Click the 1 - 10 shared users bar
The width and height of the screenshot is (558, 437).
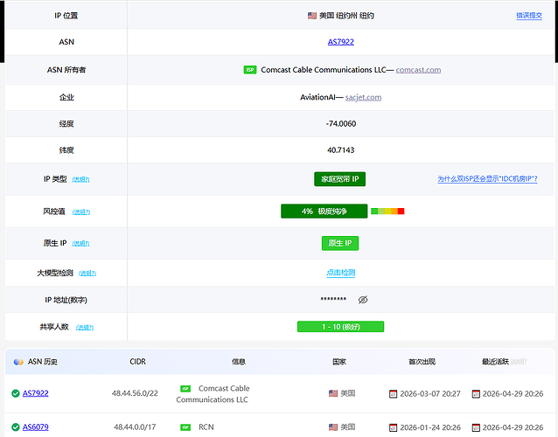[x=340, y=327]
